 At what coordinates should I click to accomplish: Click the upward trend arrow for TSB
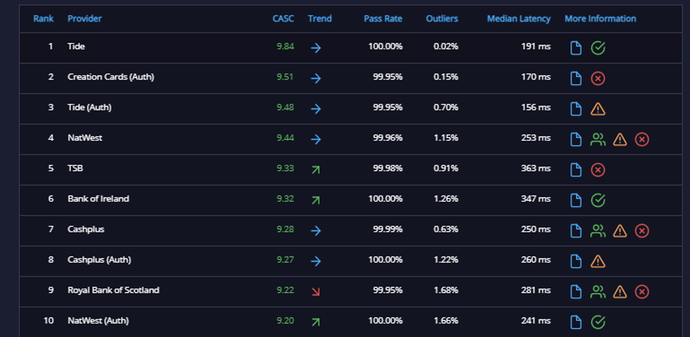point(316,169)
